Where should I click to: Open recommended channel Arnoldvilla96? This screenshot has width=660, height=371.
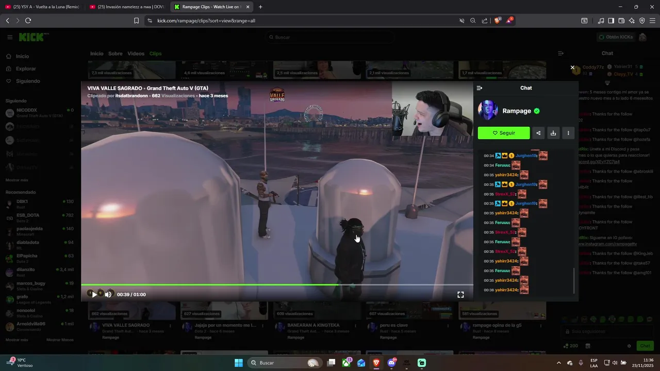[x=39, y=327]
